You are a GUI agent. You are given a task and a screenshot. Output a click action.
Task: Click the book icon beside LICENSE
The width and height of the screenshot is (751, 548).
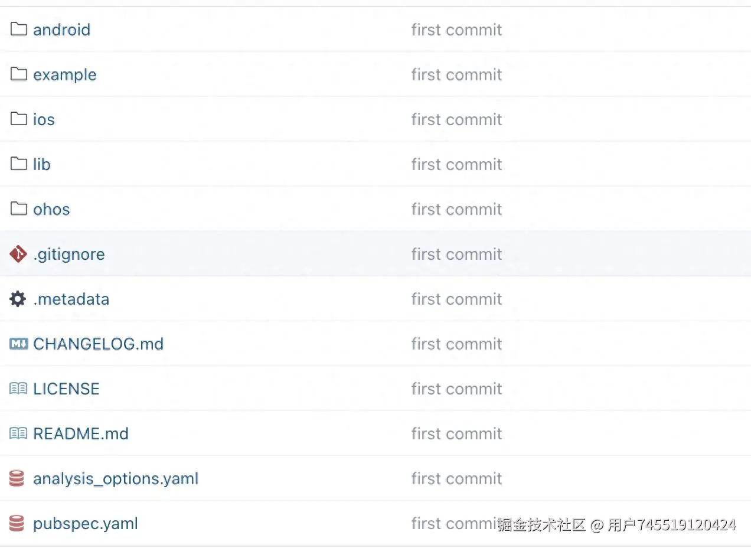[19, 389]
